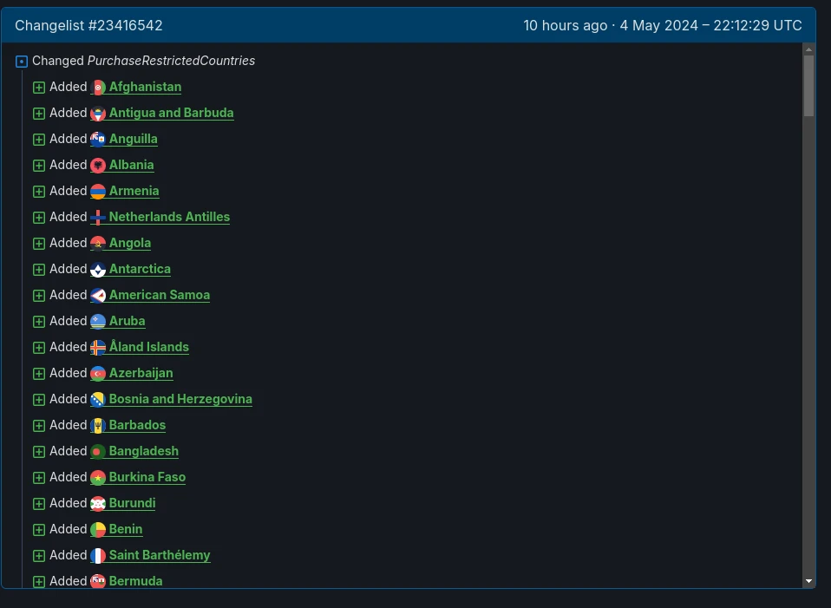Open the Netherlands Antilles link
Screen dimensions: 831x608
(x=169, y=217)
